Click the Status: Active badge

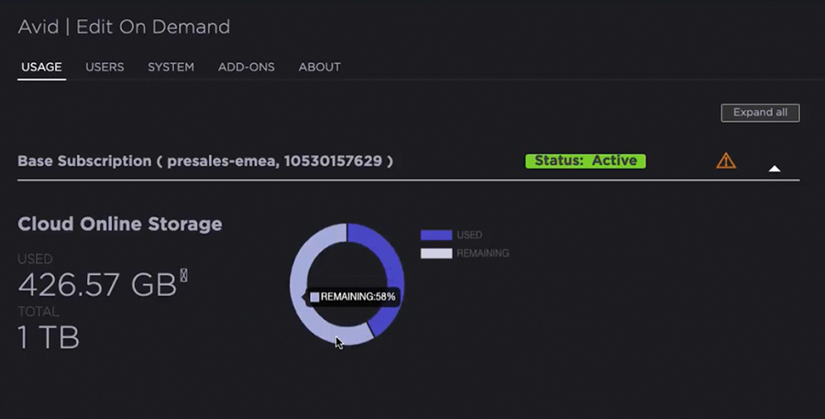pyautogui.click(x=586, y=161)
